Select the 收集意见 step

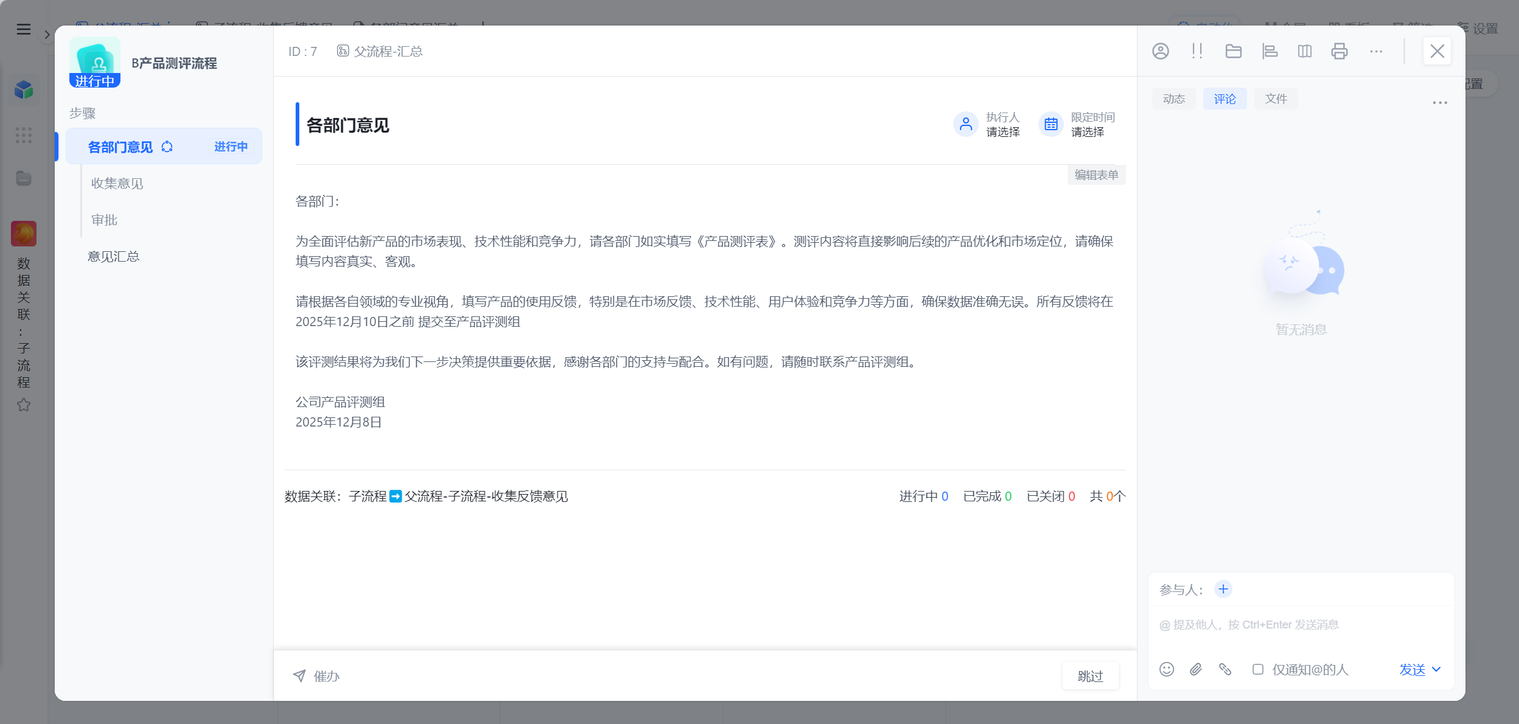point(117,183)
